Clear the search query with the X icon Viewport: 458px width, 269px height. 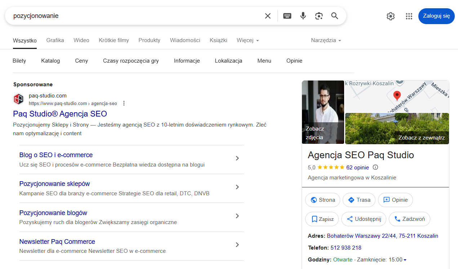268,16
